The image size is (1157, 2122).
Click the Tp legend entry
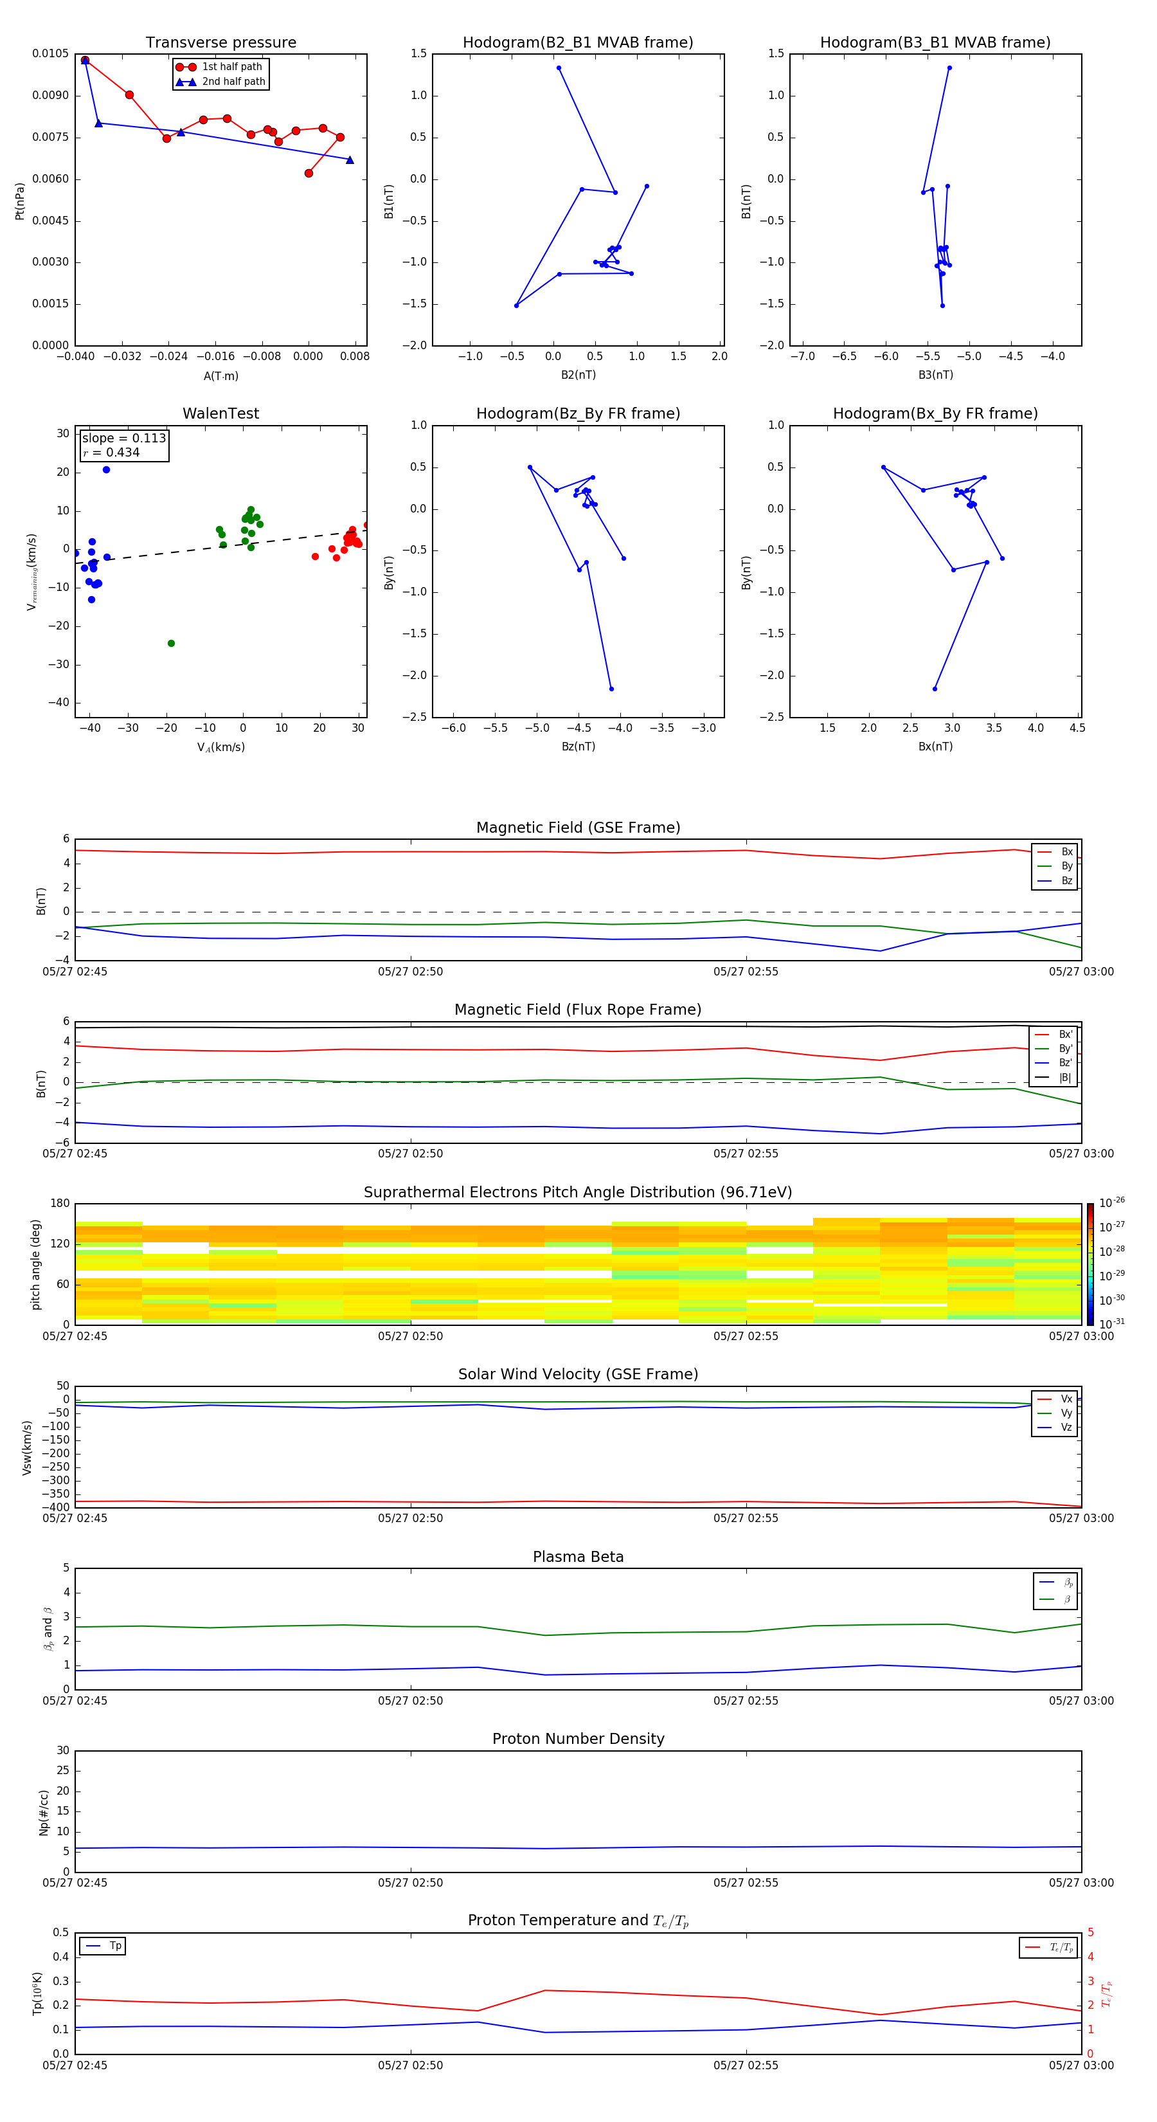(103, 1946)
